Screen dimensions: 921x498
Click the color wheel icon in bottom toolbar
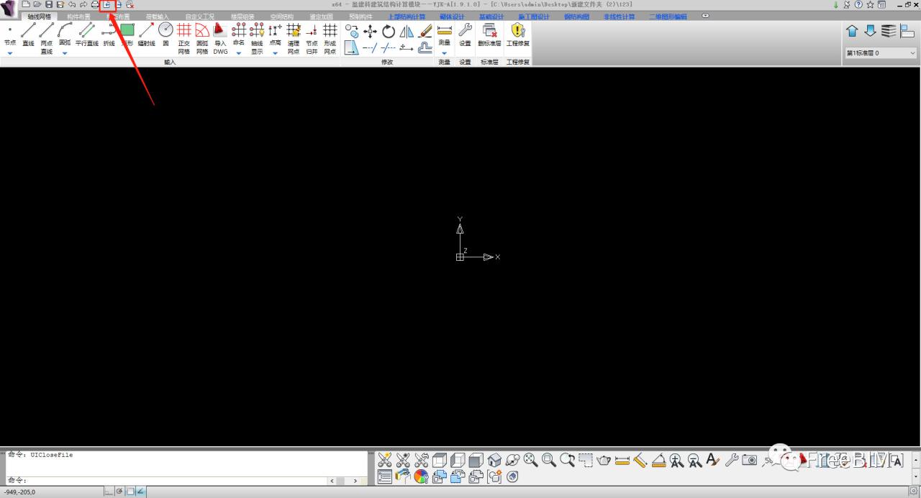point(421,476)
